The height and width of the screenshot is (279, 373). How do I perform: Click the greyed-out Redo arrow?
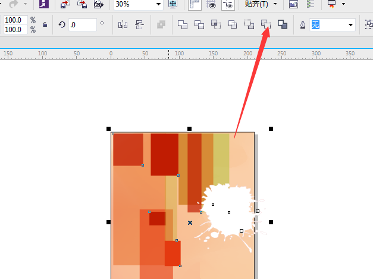coord(13,4)
